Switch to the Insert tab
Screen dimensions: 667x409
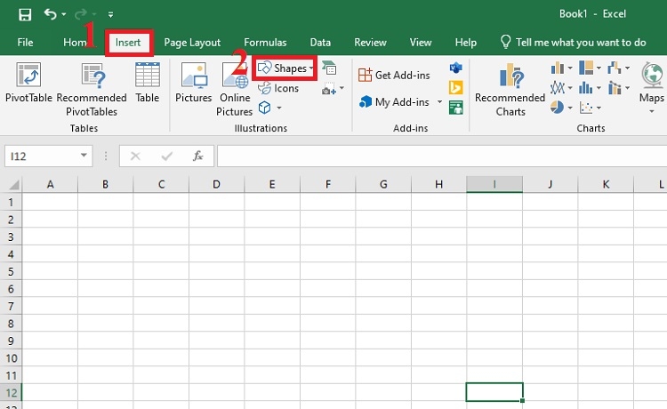click(x=128, y=43)
